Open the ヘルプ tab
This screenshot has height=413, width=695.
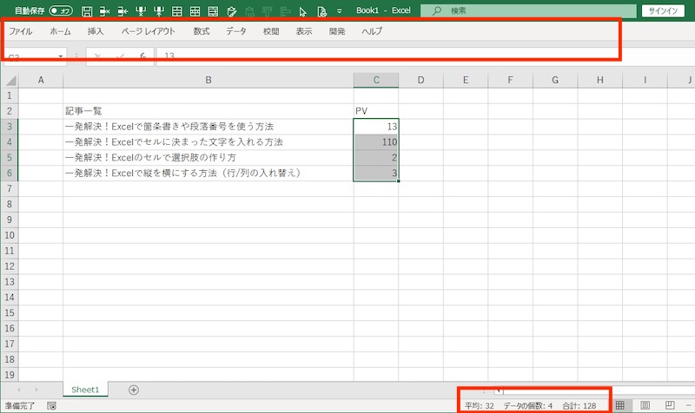[x=372, y=31]
